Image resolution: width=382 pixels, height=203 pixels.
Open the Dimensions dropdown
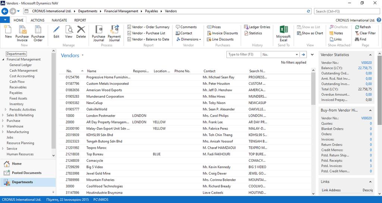(x=188, y=39)
